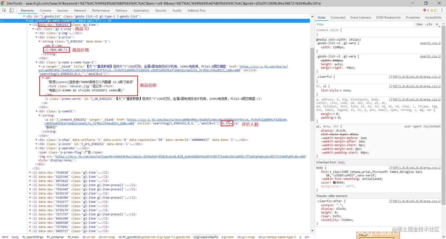Open the Accessibility pane
Screen dimensions: 446x239
tap(433, 17)
